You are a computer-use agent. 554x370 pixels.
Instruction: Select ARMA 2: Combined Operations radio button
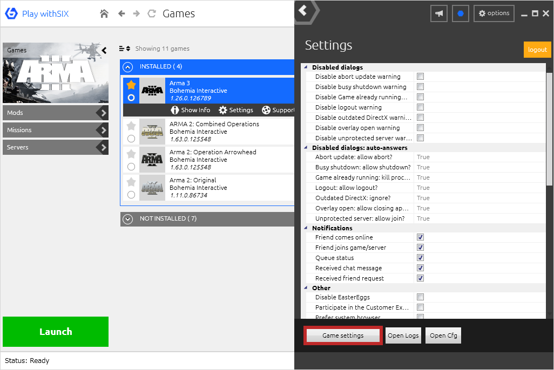pos(131,139)
